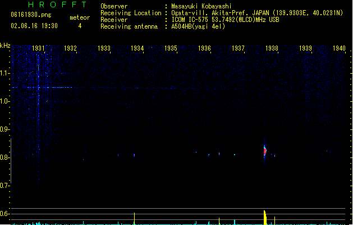Click the tall yellow intensity bar near 1938
Viewport: 353px width, 225px height.
pyautogui.click(x=265, y=218)
